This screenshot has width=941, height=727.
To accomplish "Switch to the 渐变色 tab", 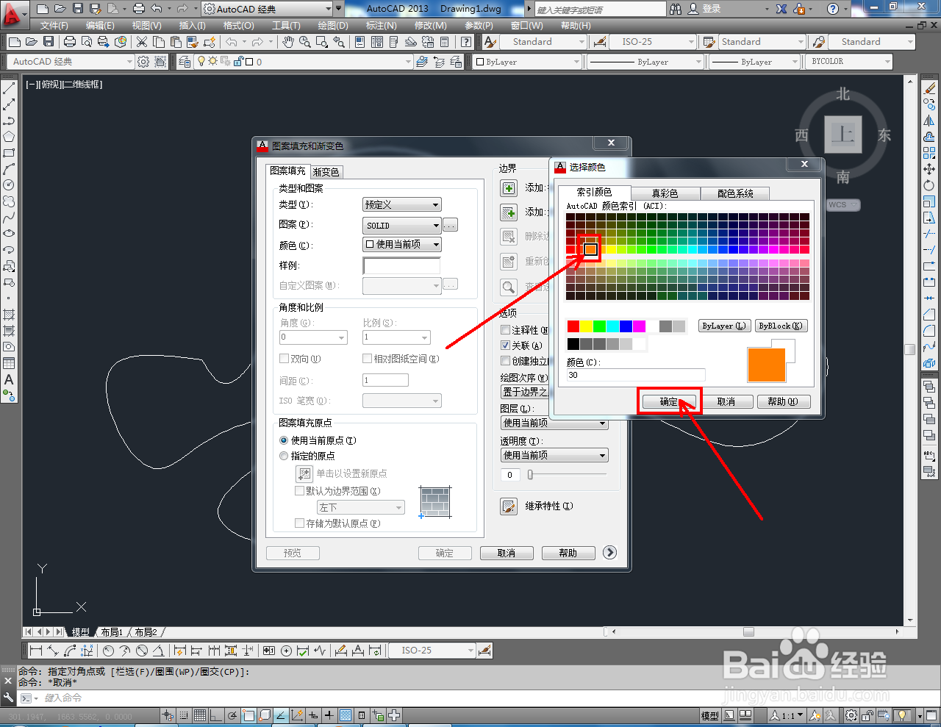I will click(326, 172).
